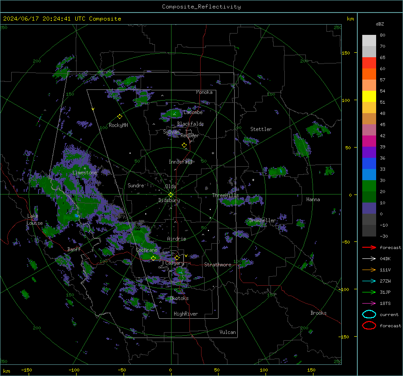Image resolution: width=403 pixels, height=376 pixels.
Task: Click the Lacombe city label
Action: point(193,112)
